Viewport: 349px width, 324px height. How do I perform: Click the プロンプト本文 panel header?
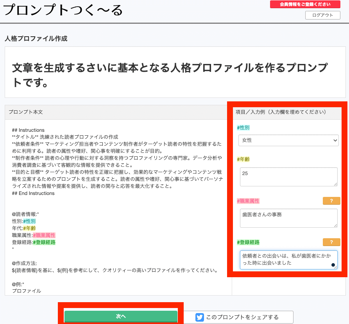[26, 112]
